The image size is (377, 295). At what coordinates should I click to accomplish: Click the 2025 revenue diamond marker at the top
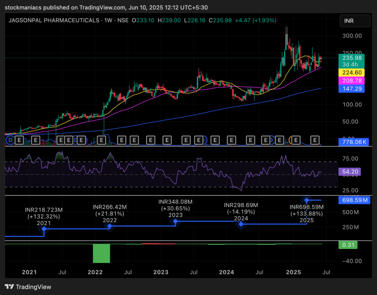[x=307, y=200]
